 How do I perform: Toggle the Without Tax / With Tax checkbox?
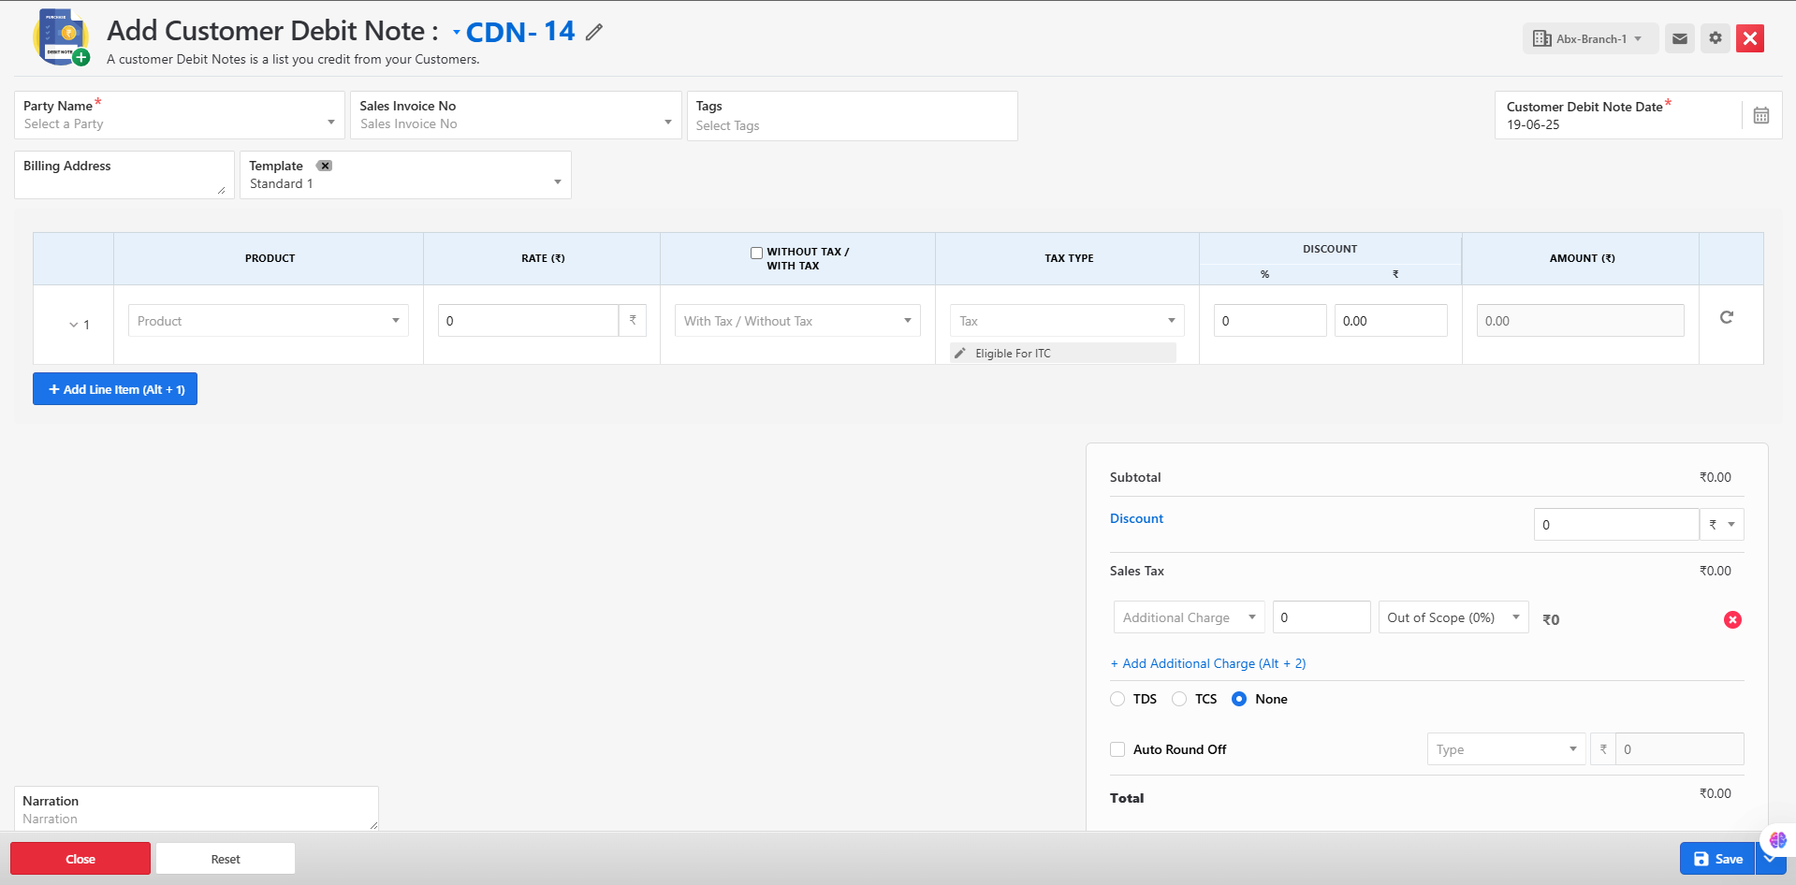(x=756, y=253)
